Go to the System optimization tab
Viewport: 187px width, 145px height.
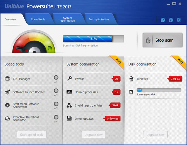click(x=67, y=20)
